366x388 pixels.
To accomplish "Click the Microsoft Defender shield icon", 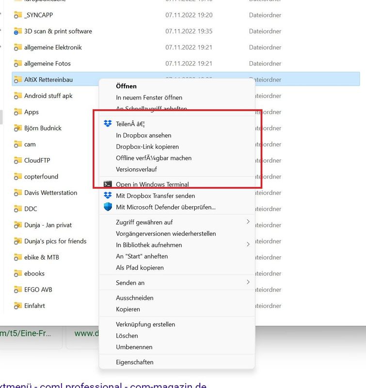I will pyautogui.click(x=107, y=206).
